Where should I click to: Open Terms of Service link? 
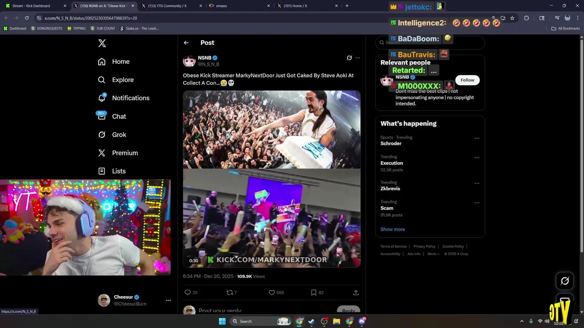pyautogui.click(x=393, y=246)
